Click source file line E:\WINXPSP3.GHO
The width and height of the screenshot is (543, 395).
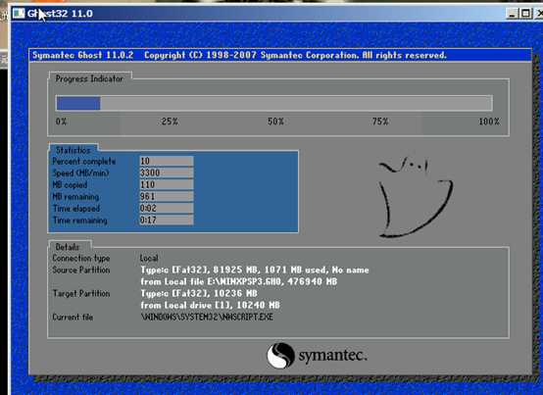(x=239, y=282)
